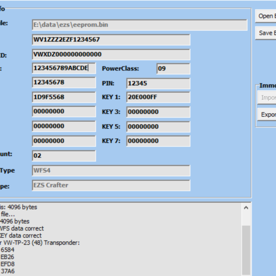Click the PowerClass field showing 09

point(173,68)
